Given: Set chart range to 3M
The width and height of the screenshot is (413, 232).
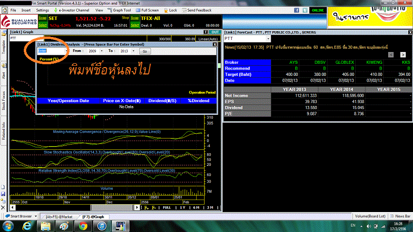Looking at the screenshot, I should click(210, 208).
